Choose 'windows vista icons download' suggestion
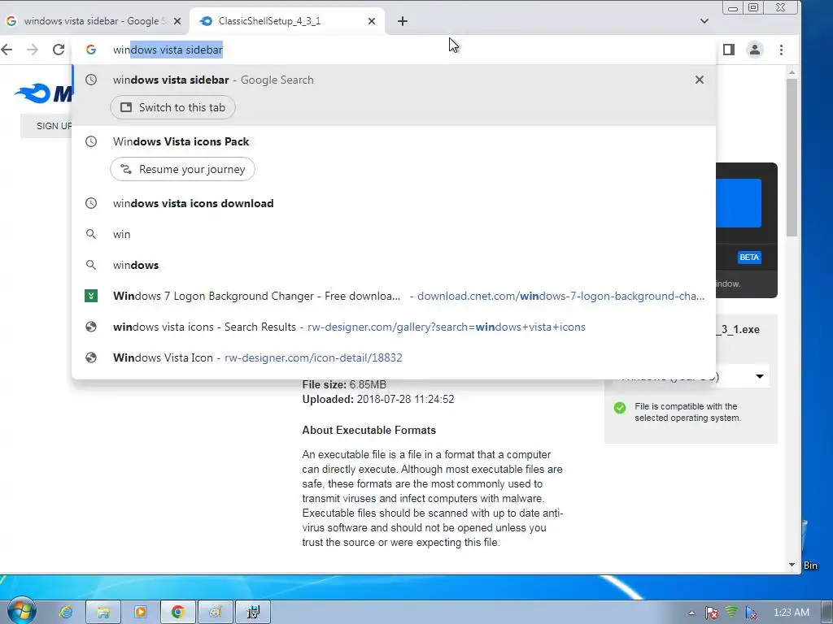The width and height of the screenshot is (833, 624). [x=394, y=203]
